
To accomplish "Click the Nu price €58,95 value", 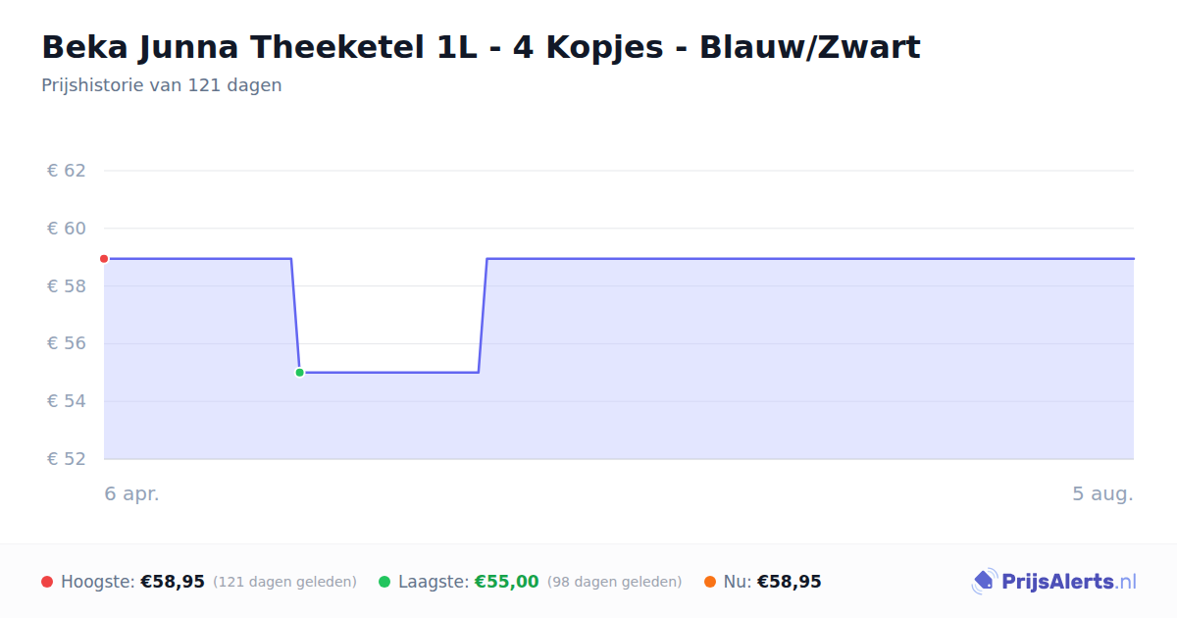I will click(x=790, y=582).
